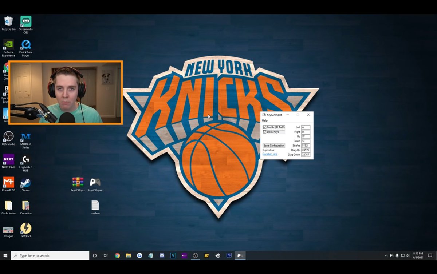Select the reWASD desktop shortcut
The width and height of the screenshot is (437, 274).
point(26,230)
